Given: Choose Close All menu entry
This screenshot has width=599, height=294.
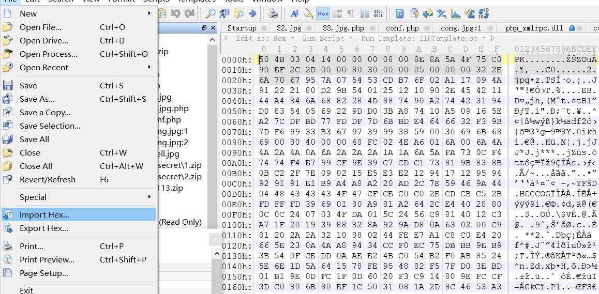Looking at the screenshot, I should 79,166.
